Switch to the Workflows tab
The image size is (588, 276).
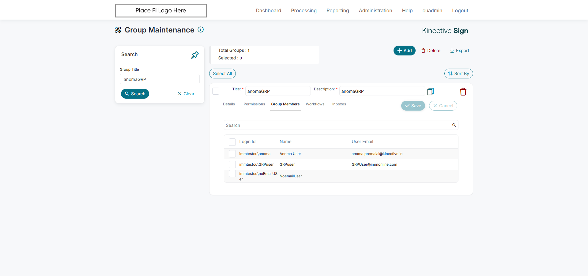pos(315,104)
